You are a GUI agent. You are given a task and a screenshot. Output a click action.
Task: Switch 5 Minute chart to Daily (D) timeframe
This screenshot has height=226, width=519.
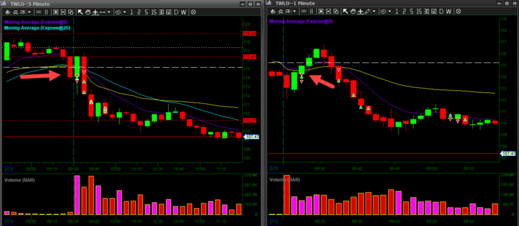[176, 11]
